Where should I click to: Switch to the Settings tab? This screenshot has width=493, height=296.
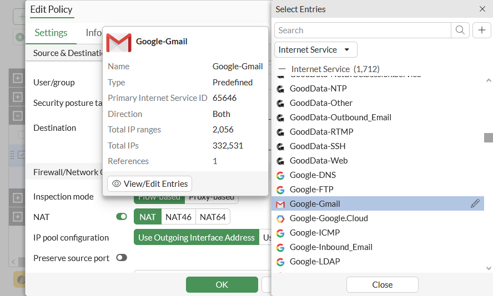51,33
